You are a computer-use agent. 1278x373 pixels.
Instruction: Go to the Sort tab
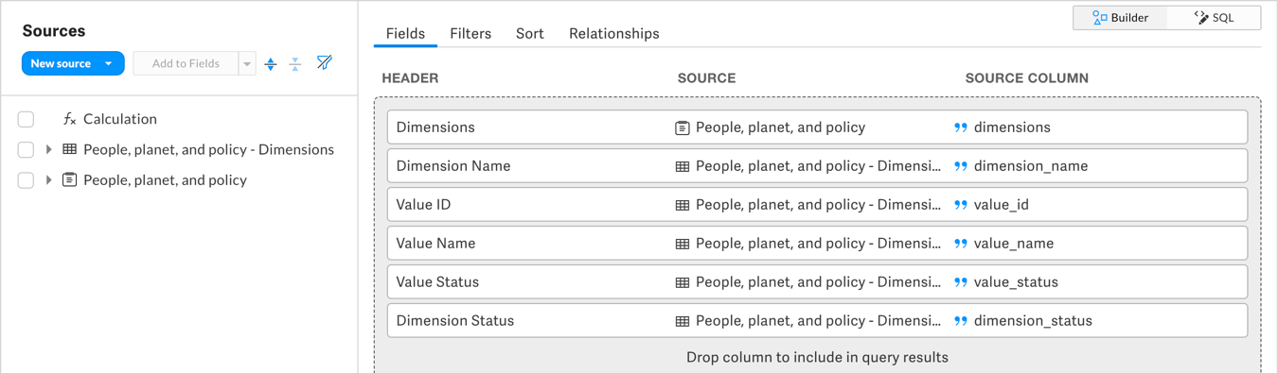[530, 33]
